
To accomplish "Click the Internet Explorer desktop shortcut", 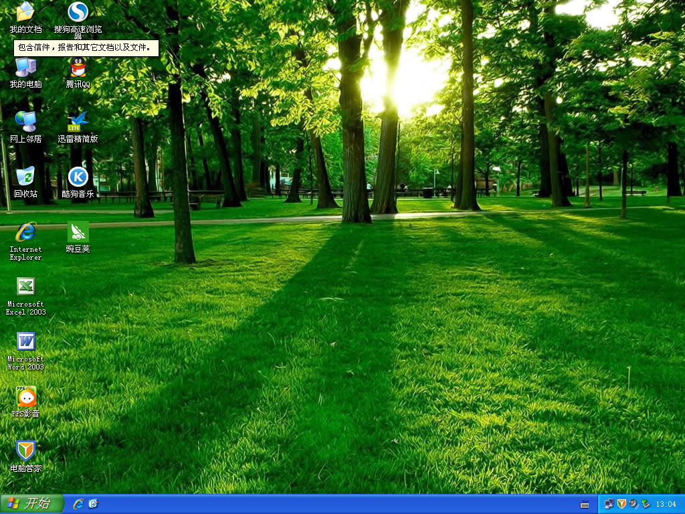I will point(25,232).
